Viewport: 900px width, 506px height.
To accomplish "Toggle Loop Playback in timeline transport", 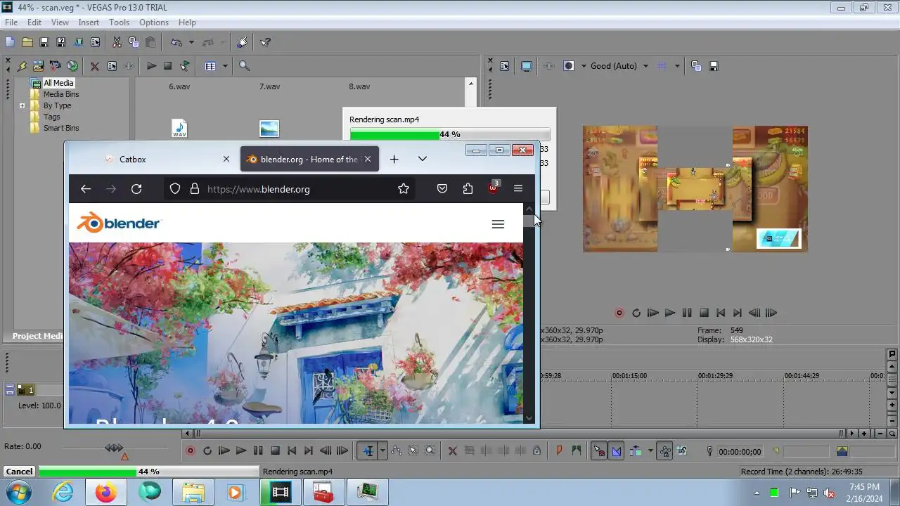I will [207, 450].
